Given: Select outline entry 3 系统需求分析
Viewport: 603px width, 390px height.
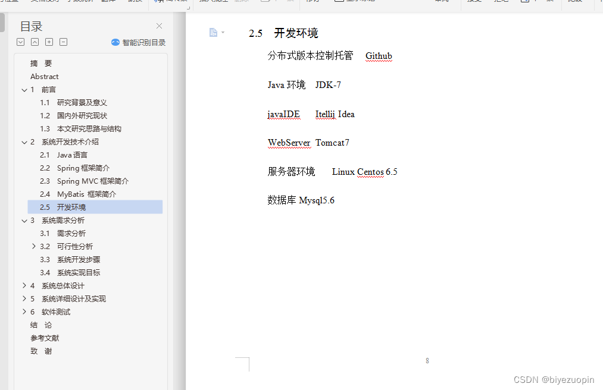Looking at the screenshot, I should (57, 220).
